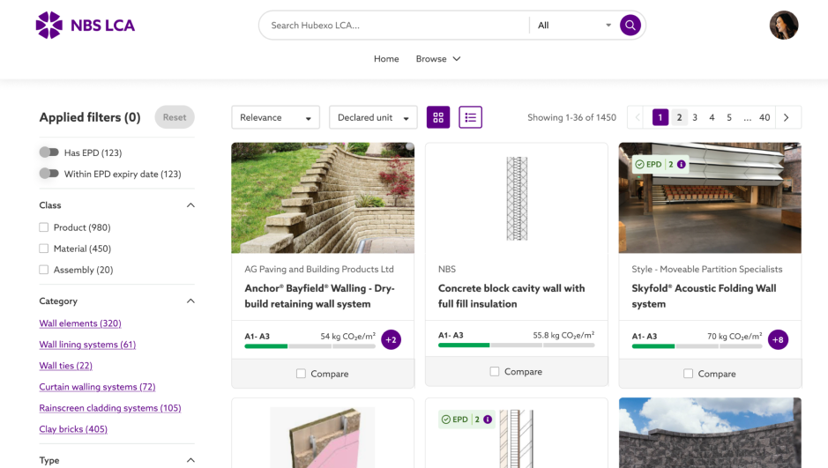The image size is (828, 468).
Task: Tick Compare on Anchor Bayfield Walling card
Action: pos(301,374)
